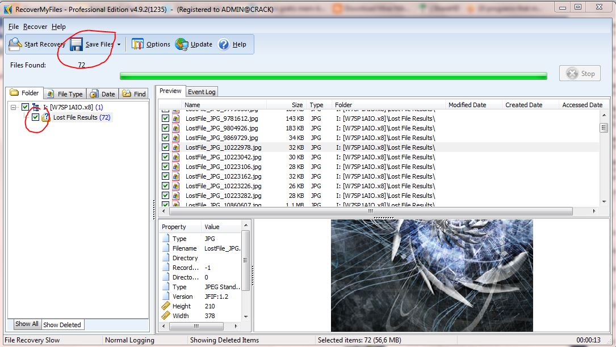Open the Save Files dropdown arrow
616x347 pixels.
pos(119,45)
